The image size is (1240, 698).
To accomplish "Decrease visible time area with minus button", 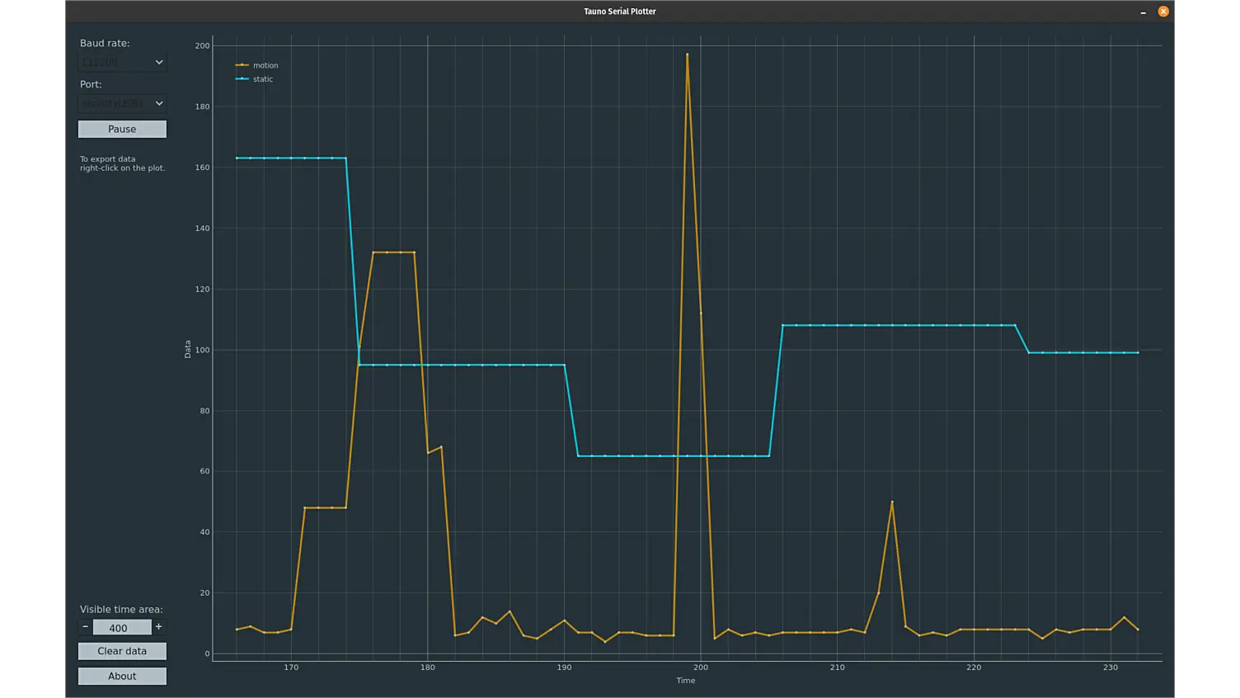I will tap(85, 627).
